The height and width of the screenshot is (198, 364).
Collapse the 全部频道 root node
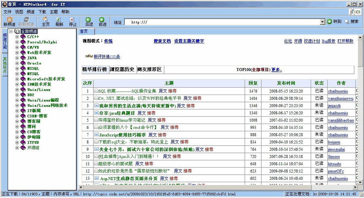(x=11, y=31)
